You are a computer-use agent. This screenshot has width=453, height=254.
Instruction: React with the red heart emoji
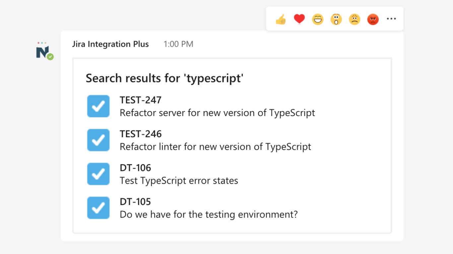(299, 19)
